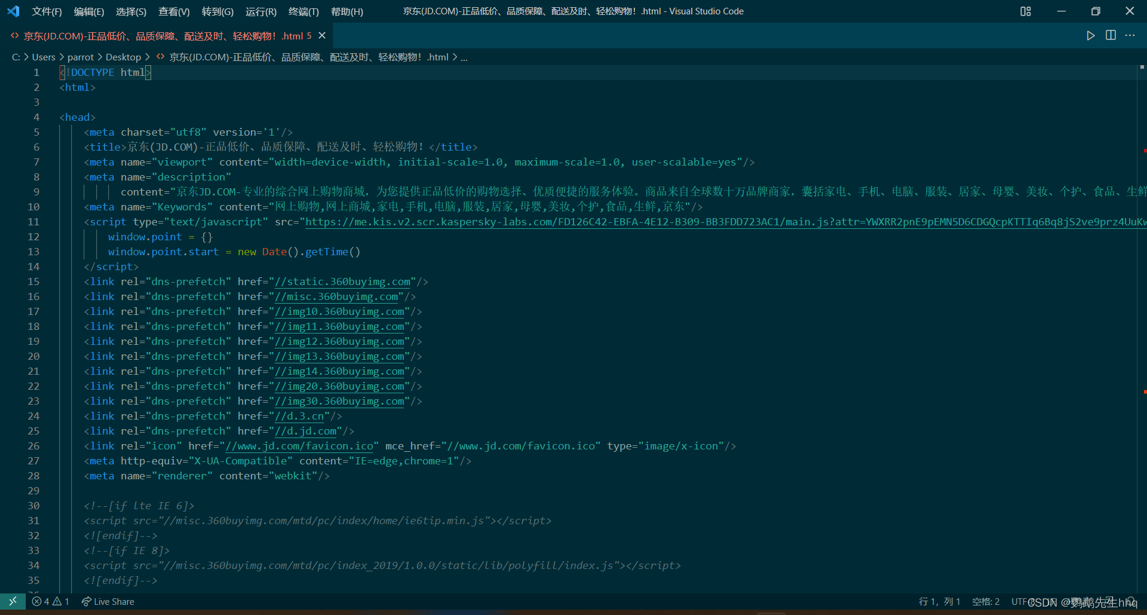The image size is (1147, 615).
Task: Open the customize layout icon in the title bar
Action: tap(1026, 11)
